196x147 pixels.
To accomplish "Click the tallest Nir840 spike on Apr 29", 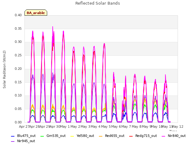I will pyautogui.click(x=53, y=27).
